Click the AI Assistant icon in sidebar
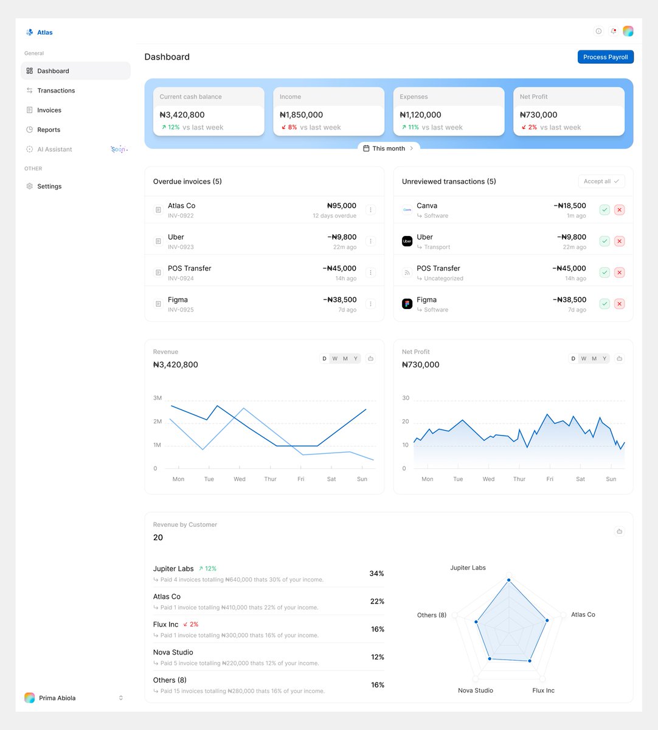This screenshot has height=730, width=658. tap(29, 149)
